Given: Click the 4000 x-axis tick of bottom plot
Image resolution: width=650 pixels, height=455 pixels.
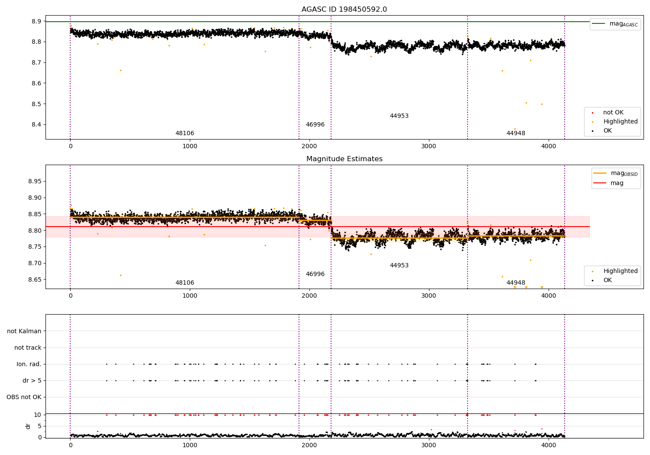Looking at the screenshot, I should [549, 445].
